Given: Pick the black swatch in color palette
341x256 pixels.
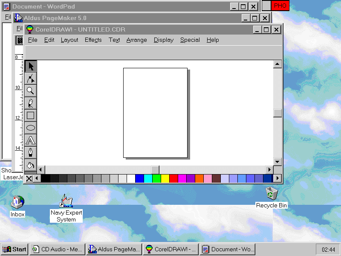Looking at the screenshot, I should coord(46,179).
